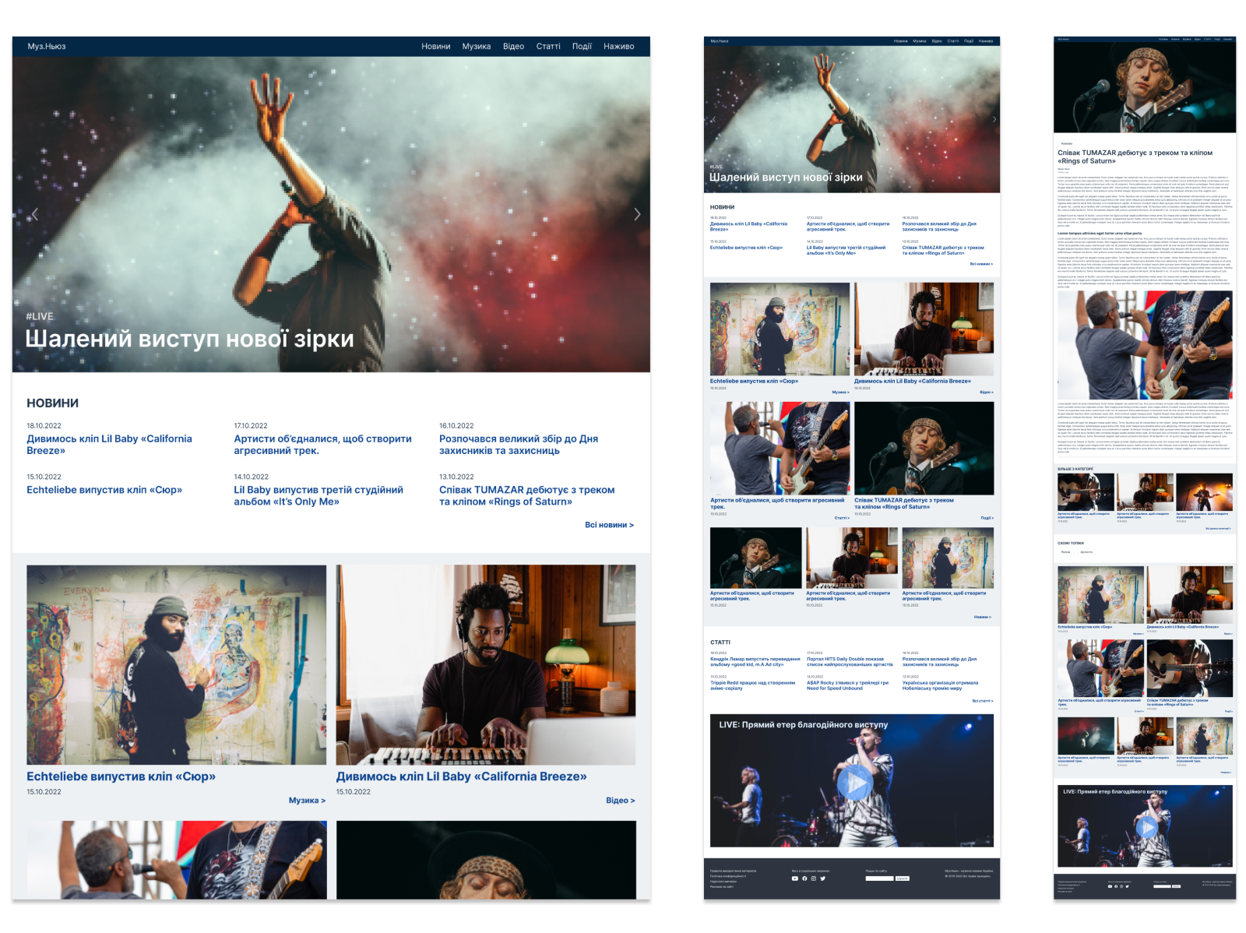The width and height of the screenshot is (1246, 933).
Task: Toggle the Реліз topic filter chip
Action: (x=1067, y=551)
